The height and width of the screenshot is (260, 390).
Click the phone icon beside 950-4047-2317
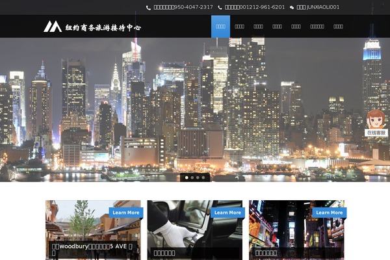tap(148, 8)
